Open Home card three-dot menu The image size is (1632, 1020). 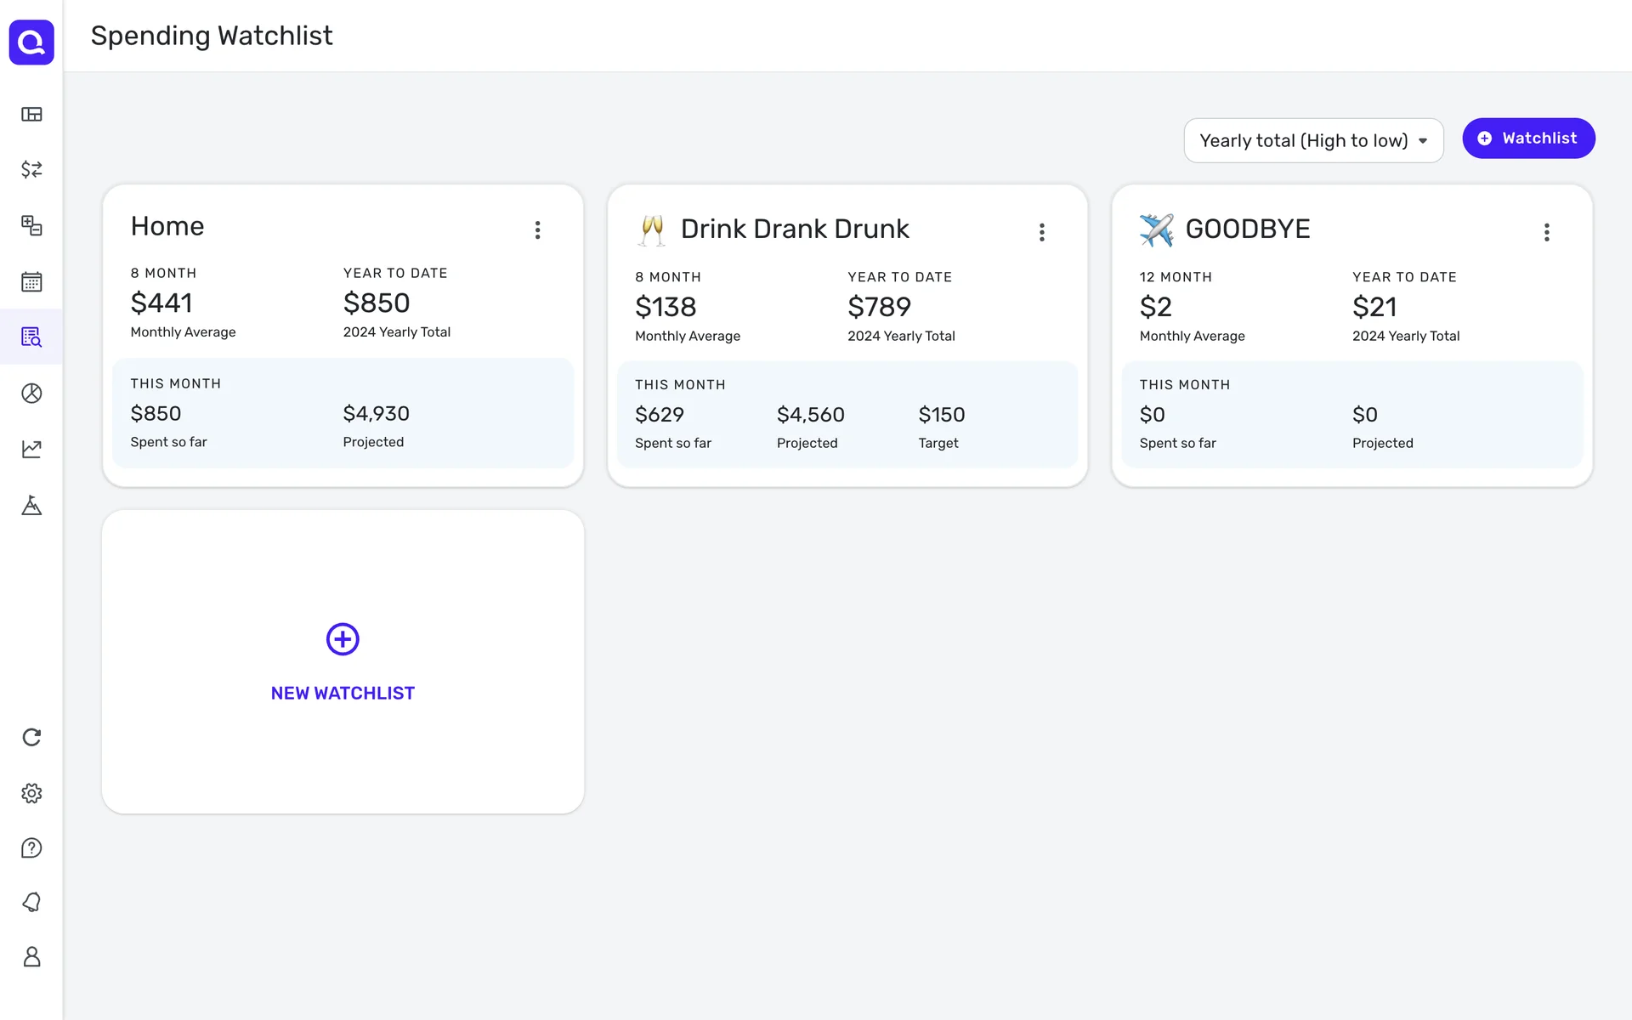tap(537, 230)
